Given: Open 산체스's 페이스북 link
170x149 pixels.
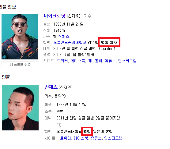Looking at the screenshot, I should pos(81,138).
